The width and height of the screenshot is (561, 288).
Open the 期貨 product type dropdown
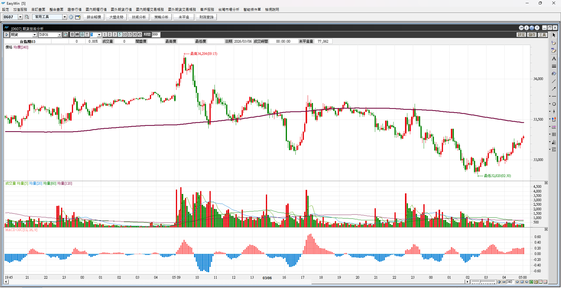[34, 35]
